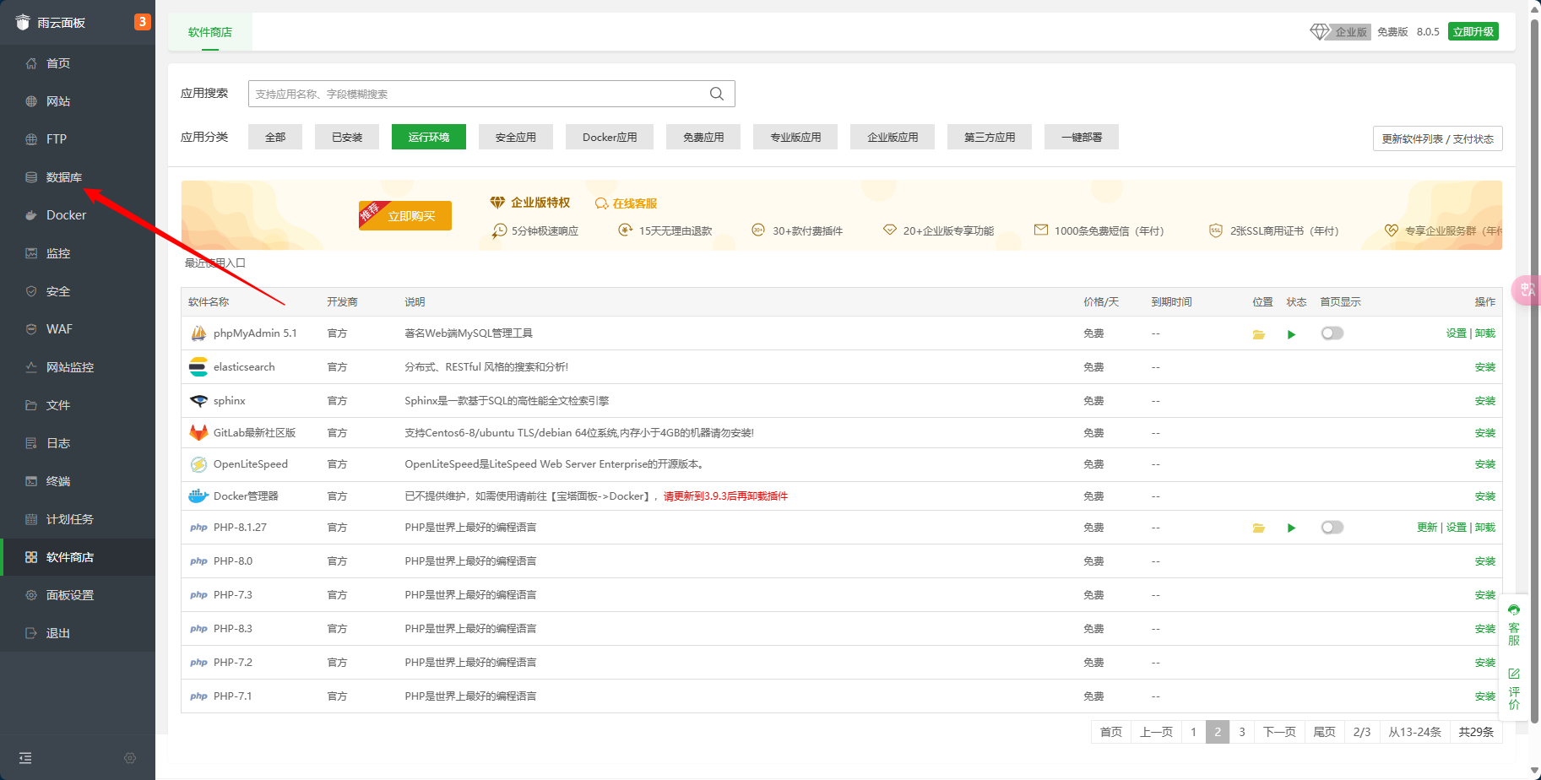Install elasticsearch via its 安装 link

pos(1484,366)
